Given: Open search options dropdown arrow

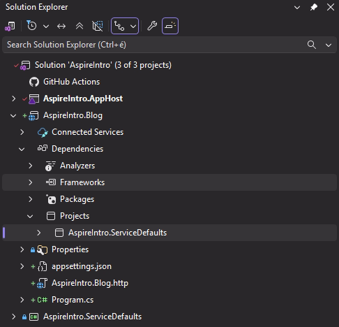Looking at the screenshot, I should click(x=329, y=45).
